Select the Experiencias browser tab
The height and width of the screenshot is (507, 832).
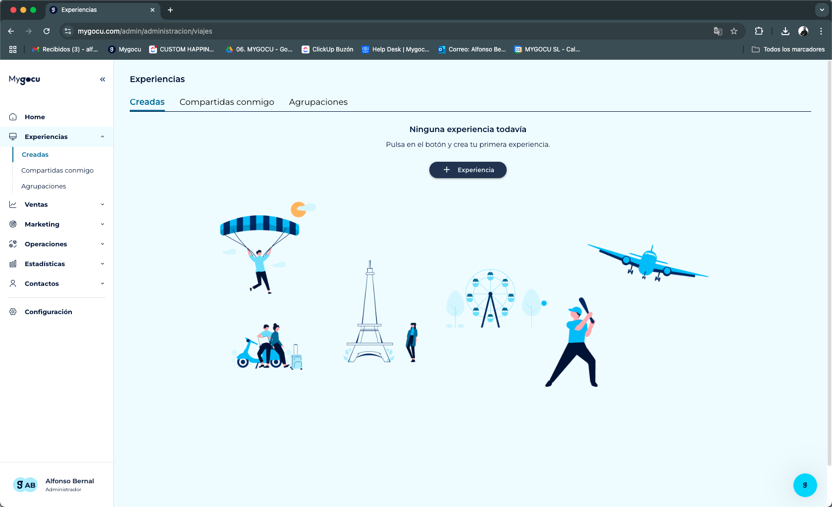coord(103,10)
